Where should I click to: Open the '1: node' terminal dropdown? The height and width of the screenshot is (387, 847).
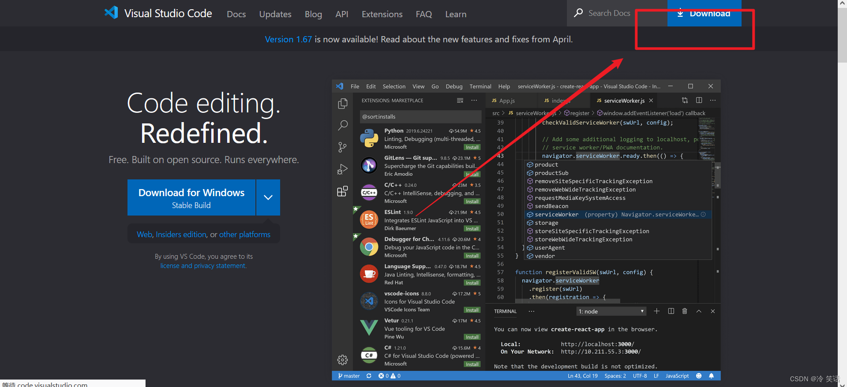611,311
